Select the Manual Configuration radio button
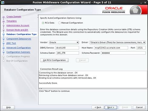The height and width of the screenshot is (111, 148). [59, 23]
